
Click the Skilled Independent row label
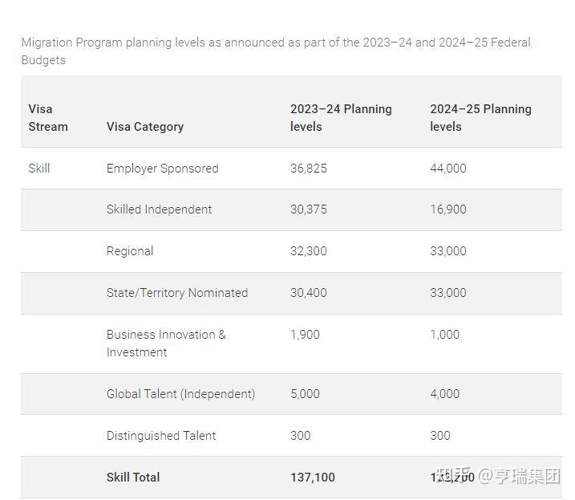(x=159, y=209)
